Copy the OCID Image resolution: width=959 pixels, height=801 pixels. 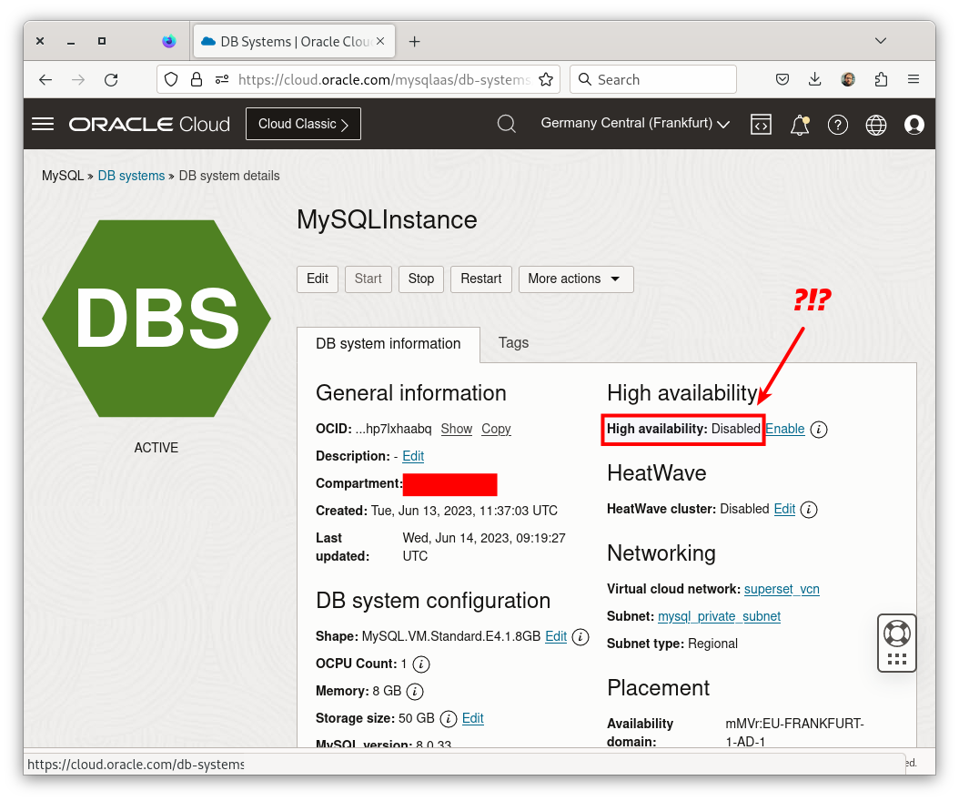tap(496, 429)
